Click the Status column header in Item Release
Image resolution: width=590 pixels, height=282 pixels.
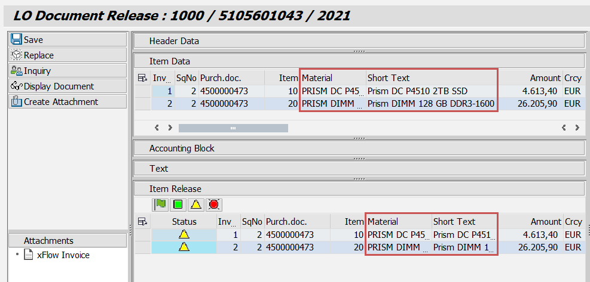pos(184,222)
